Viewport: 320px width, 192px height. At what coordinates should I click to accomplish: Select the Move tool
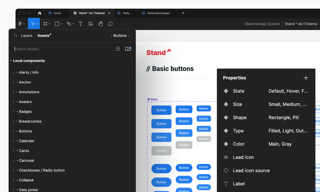pos(33,24)
